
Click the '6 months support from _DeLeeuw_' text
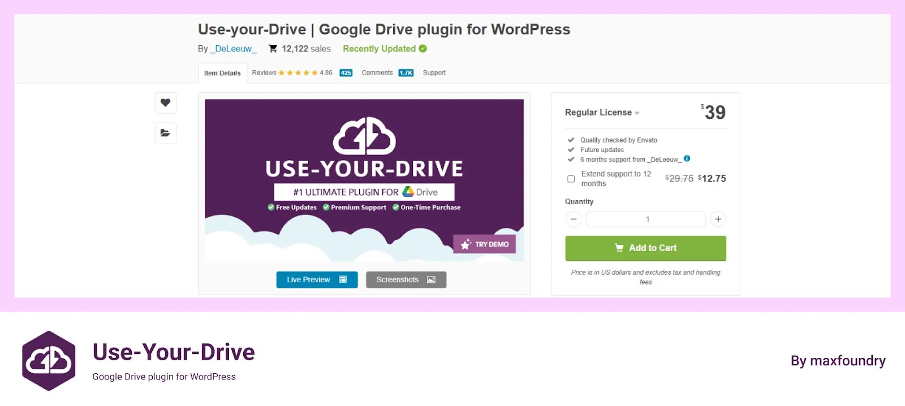click(631, 159)
